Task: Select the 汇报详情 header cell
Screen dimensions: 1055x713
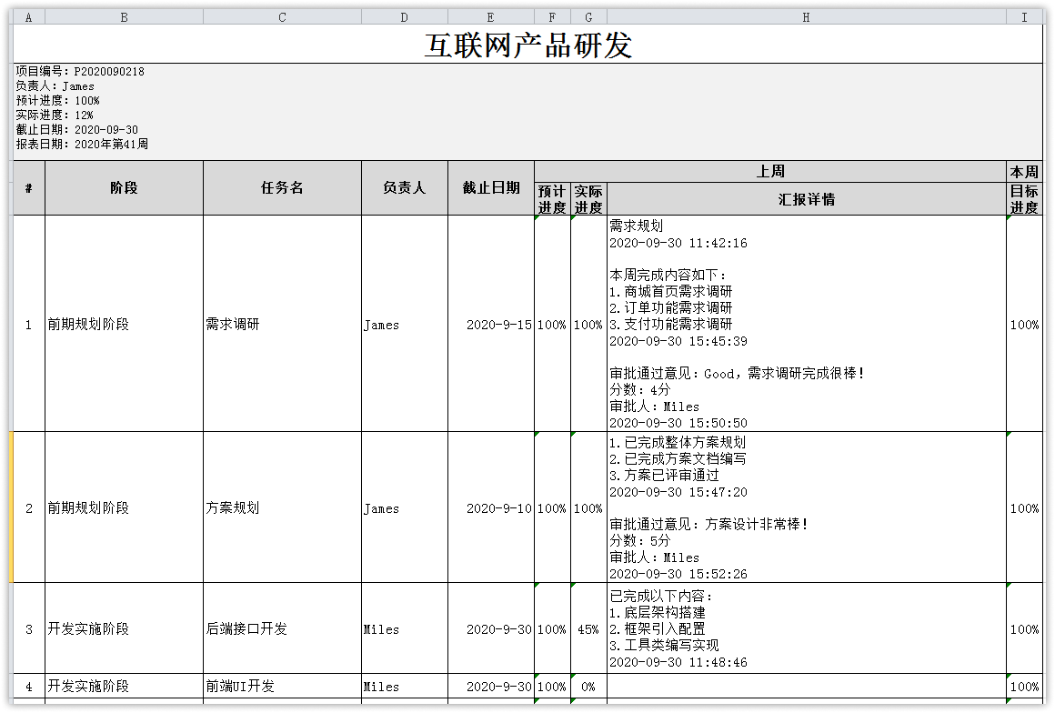Action: pos(806,199)
